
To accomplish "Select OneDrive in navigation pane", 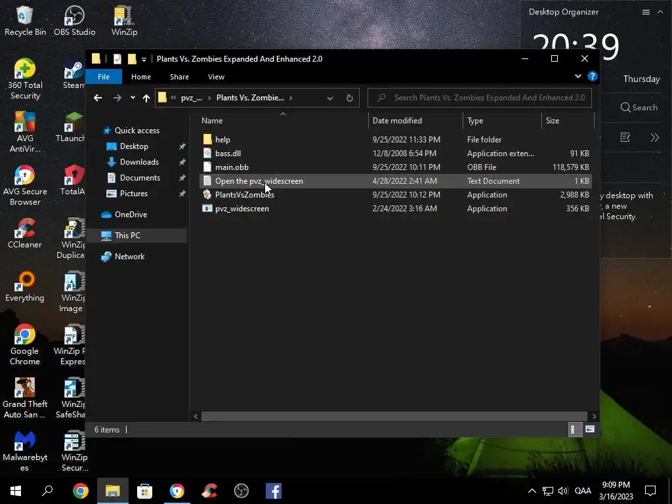I will (131, 215).
